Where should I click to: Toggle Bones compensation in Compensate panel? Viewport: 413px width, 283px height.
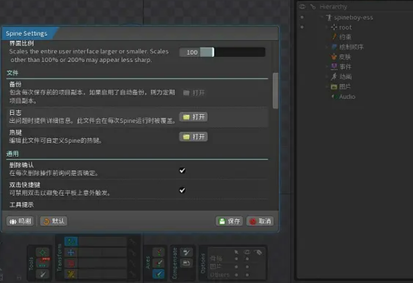coord(186,253)
